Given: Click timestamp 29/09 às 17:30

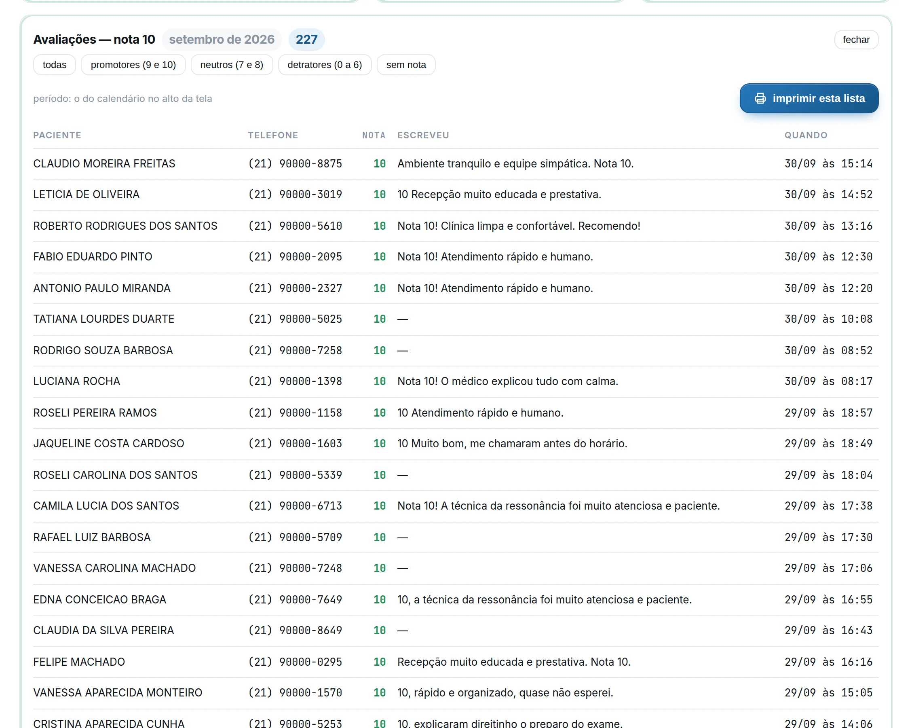Looking at the screenshot, I should tap(828, 537).
